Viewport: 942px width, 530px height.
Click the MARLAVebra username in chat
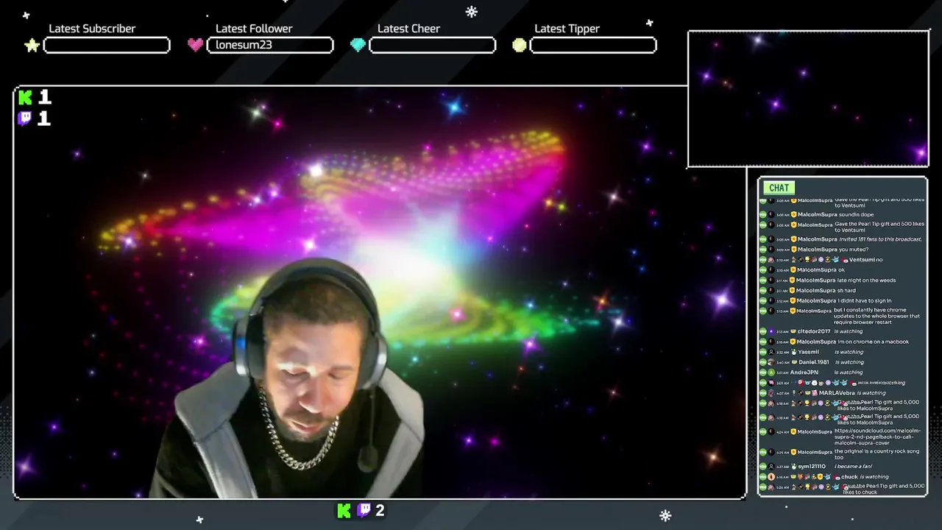point(837,393)
